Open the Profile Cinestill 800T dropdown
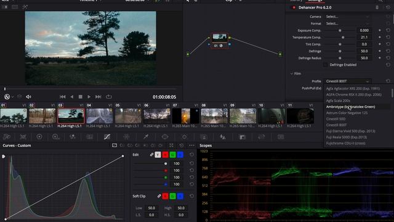Image resolution: width=394 pixels, height=222 pixels. click(347, 81)
